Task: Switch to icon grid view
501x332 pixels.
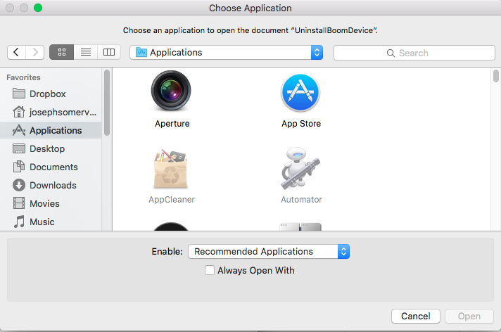Action: coord(62,52)
